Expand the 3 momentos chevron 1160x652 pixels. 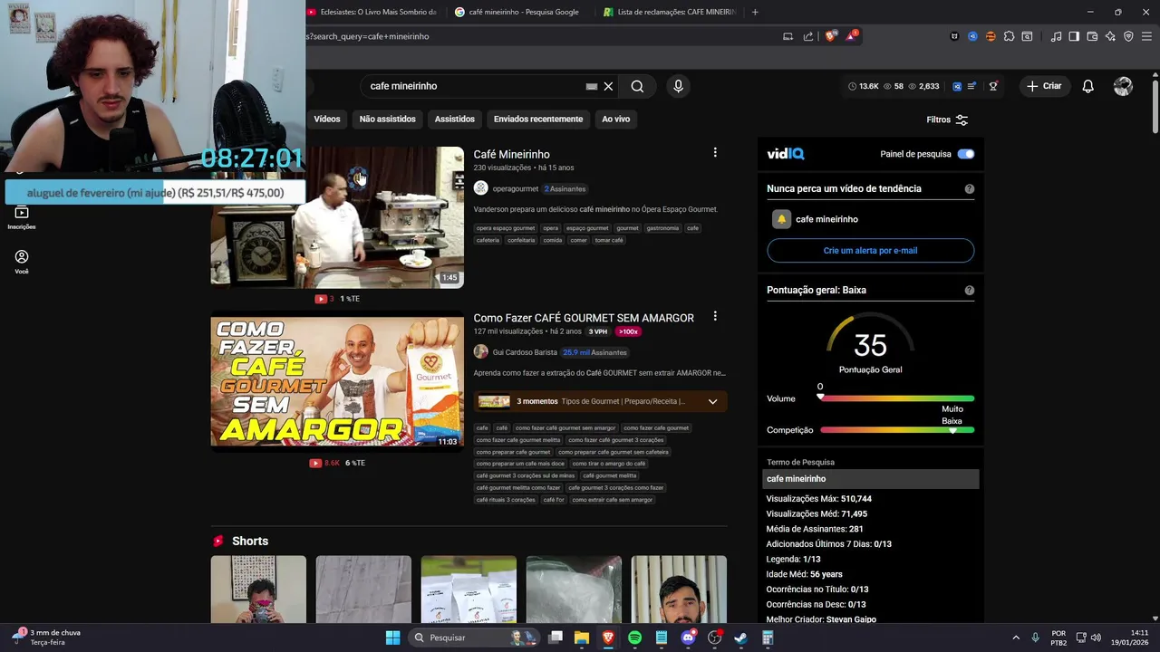point(712,401)
